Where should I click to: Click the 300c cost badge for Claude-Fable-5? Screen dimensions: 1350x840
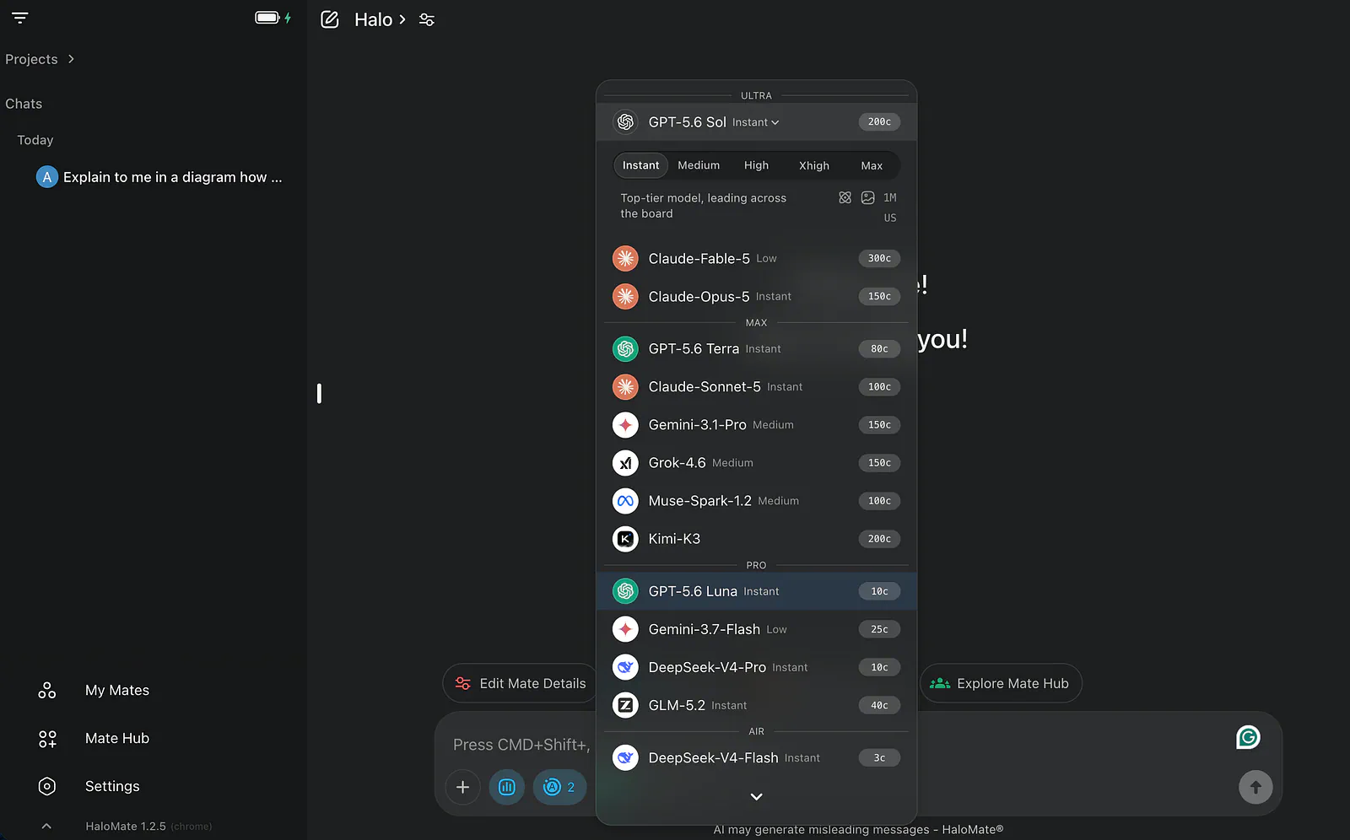[x=879, y=258]
